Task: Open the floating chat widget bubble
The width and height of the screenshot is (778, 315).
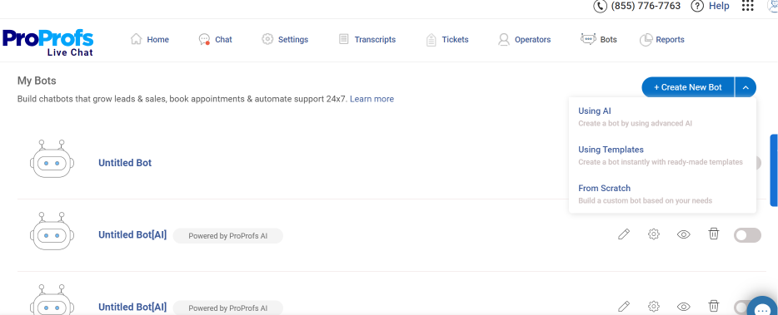Action: point(762,307)
